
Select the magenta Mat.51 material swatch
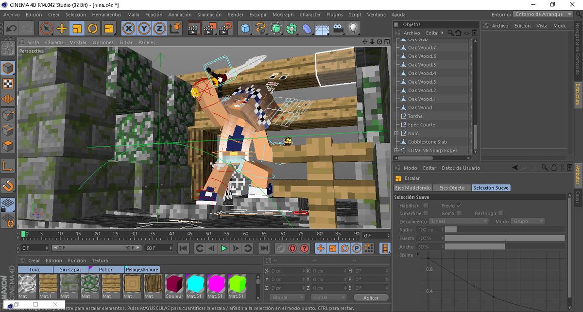[215, 287]
